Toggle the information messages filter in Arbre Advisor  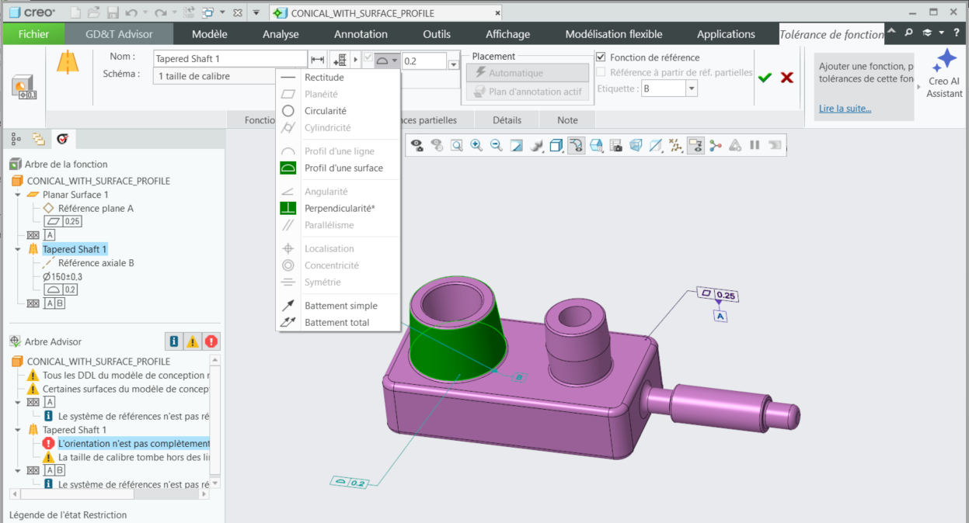174,341
